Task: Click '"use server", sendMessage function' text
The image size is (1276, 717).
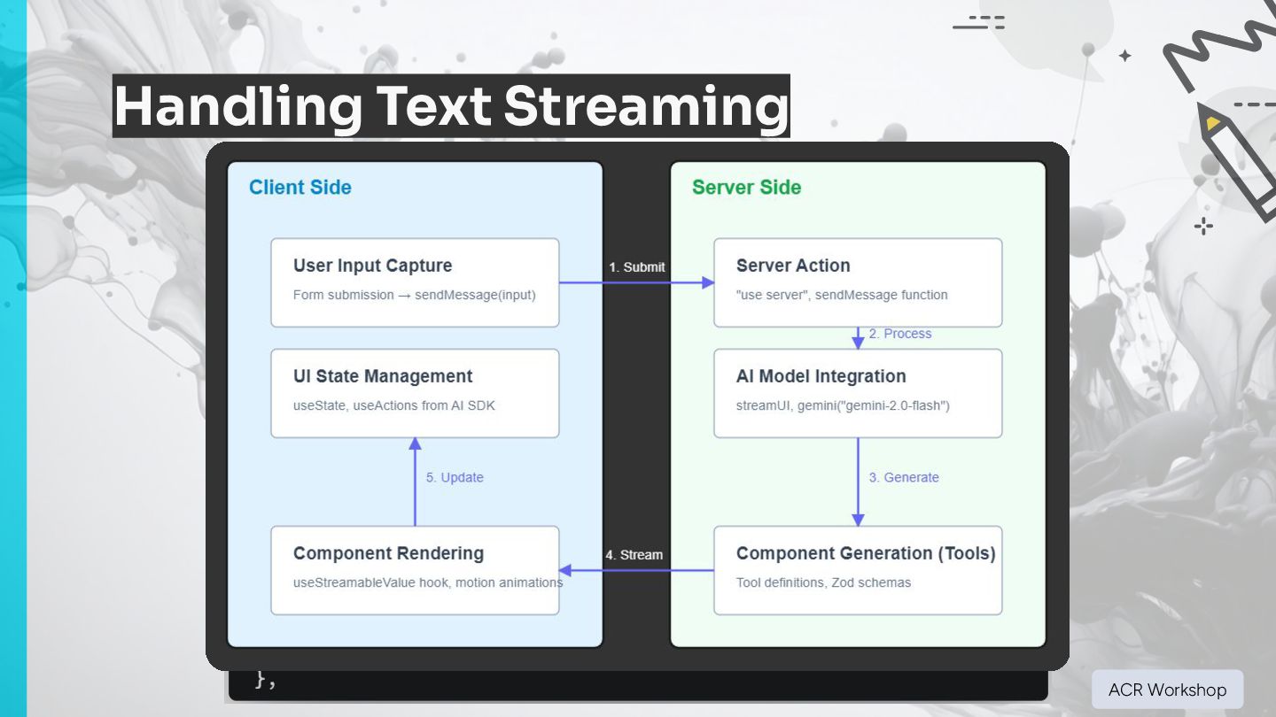Action: click(842, 295)
